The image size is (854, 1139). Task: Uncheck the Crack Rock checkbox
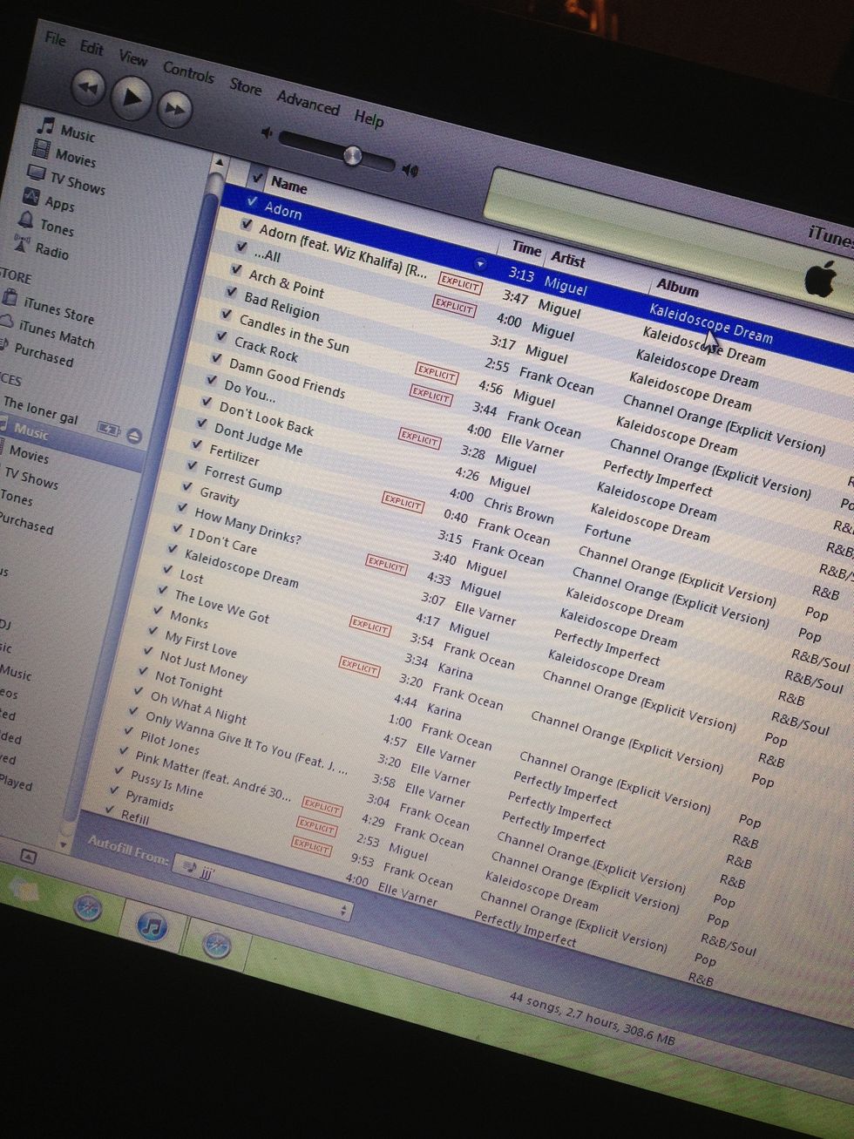[221, 336]
